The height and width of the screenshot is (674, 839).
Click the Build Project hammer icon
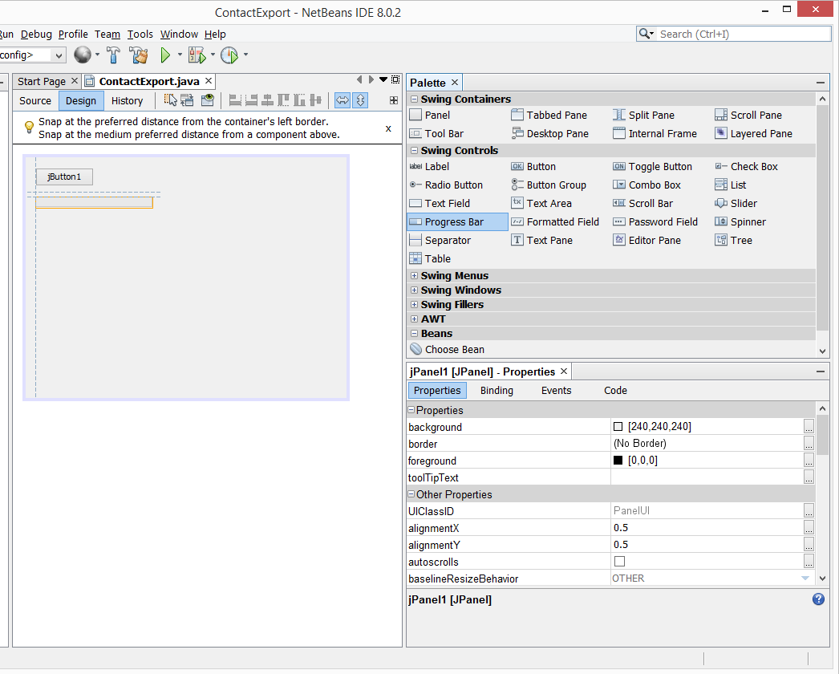pos(113,55)
